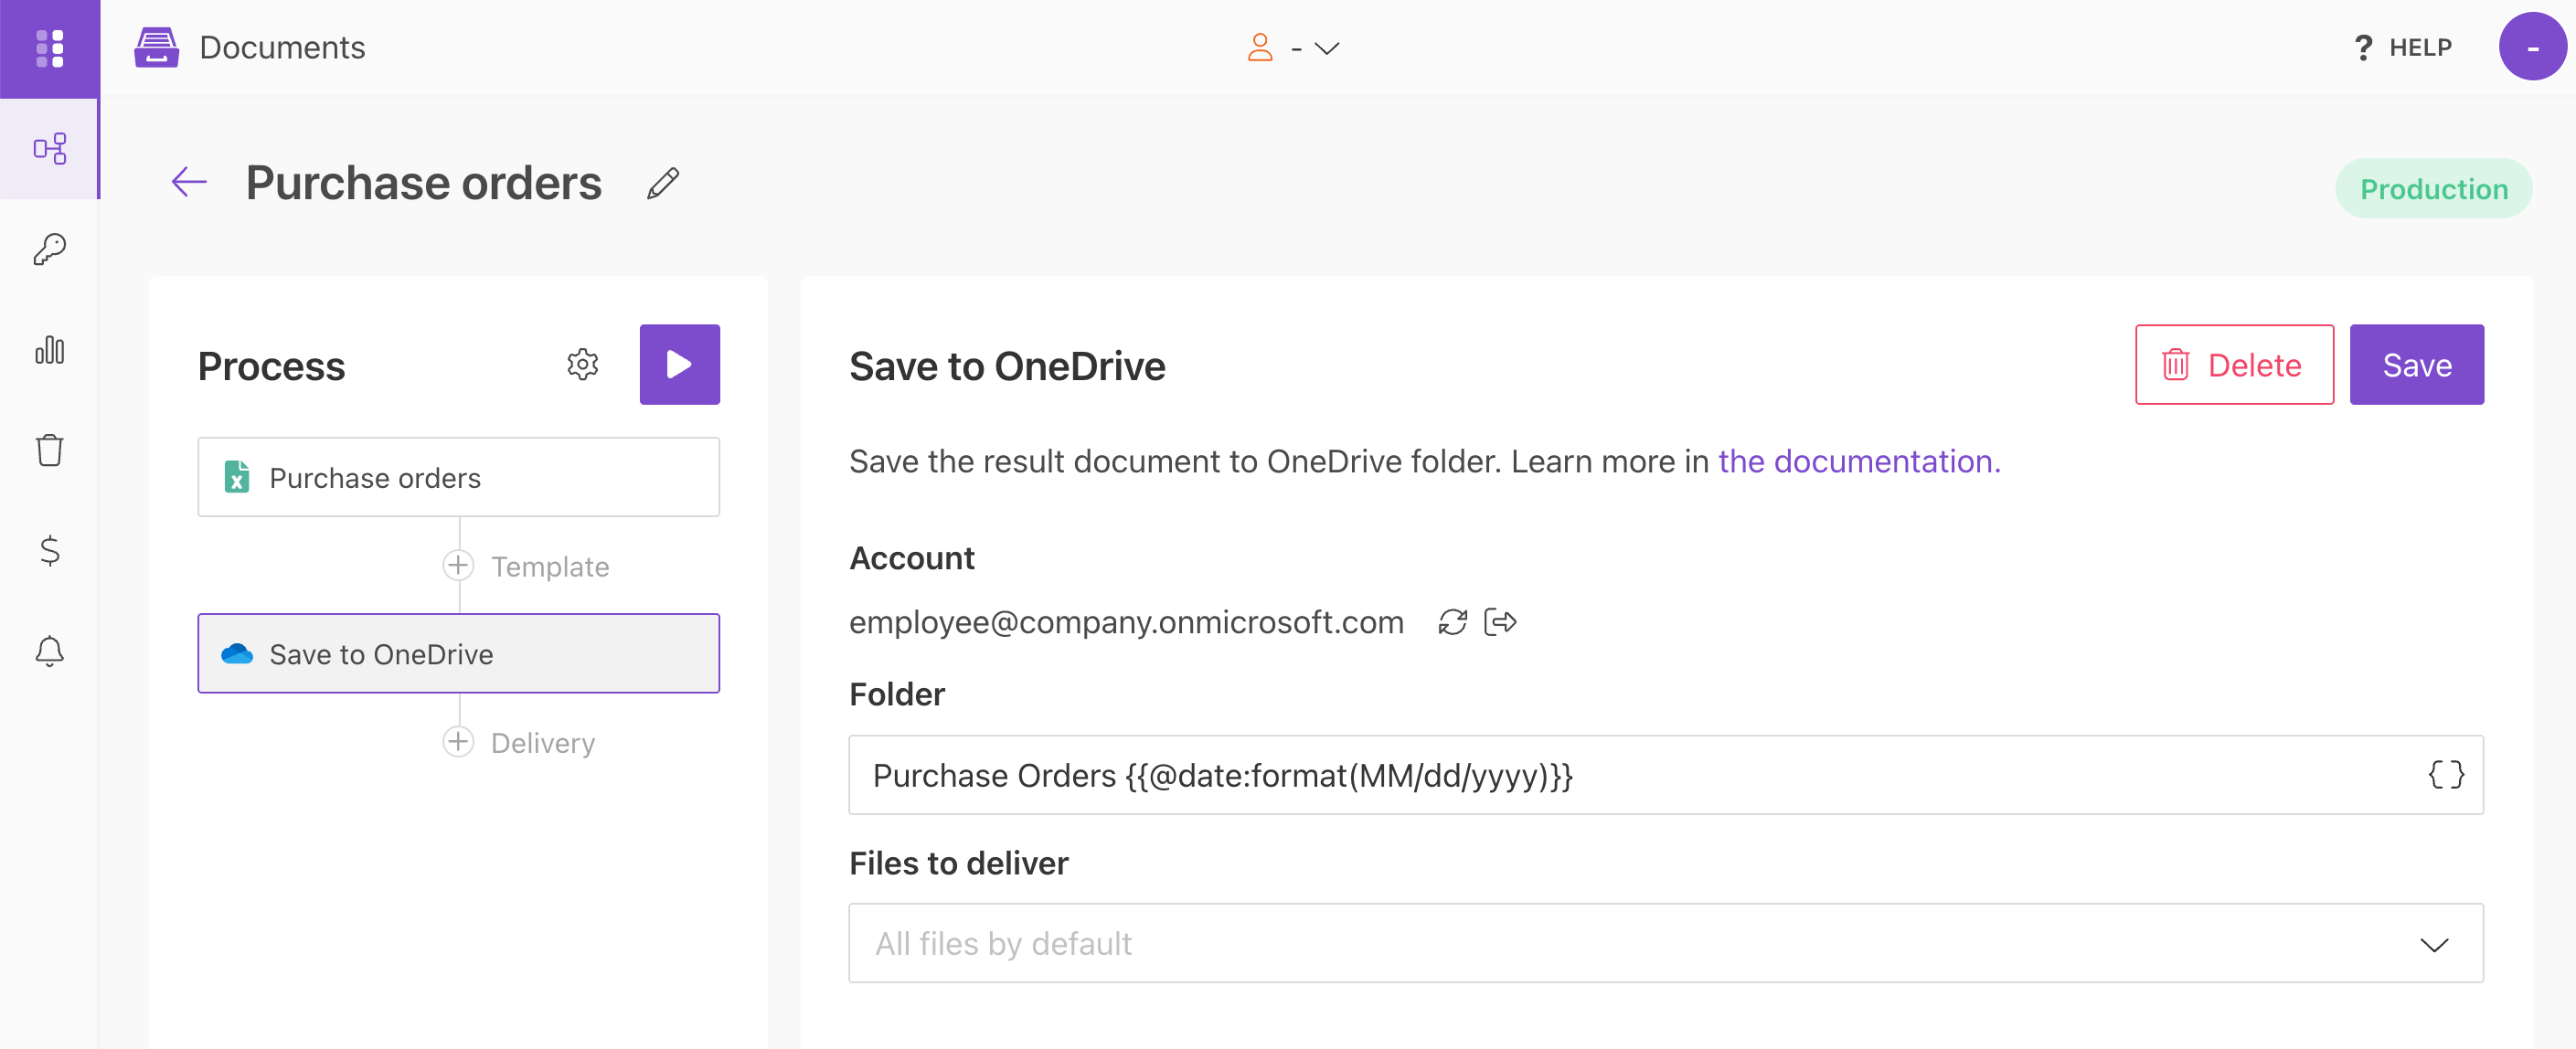This screenshot has width=2576, height=1049.
Task: Open Process settings gear icon
Action: (x=583, y=364)
